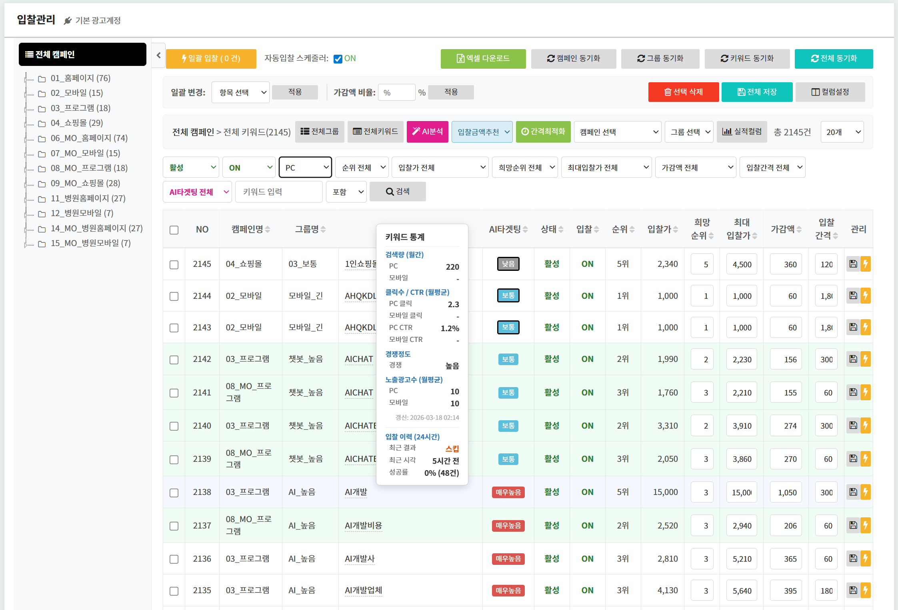
Task: Click the 선택 삭제 trash icon button
Action: tap(683, 92)
